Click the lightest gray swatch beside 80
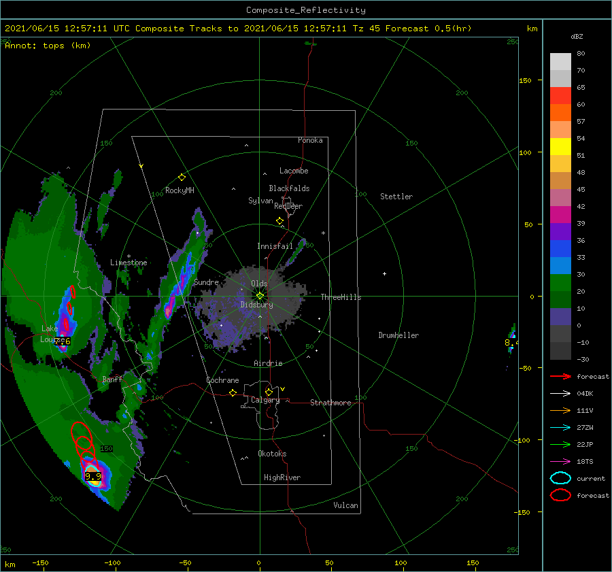Viewport: 612px width, 572px height. coord(560,62)
